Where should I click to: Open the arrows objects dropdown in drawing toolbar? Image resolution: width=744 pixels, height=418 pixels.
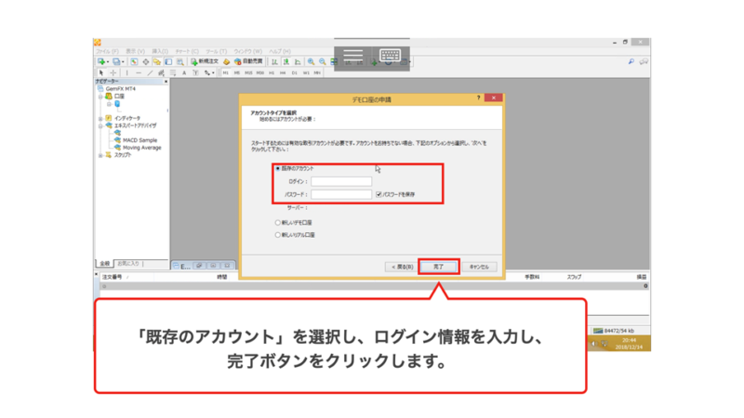pos(214,73)
